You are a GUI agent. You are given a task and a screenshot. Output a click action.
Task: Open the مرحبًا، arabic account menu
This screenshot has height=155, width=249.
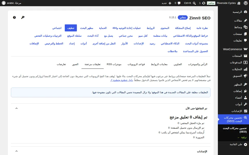(x=12, y=3)
